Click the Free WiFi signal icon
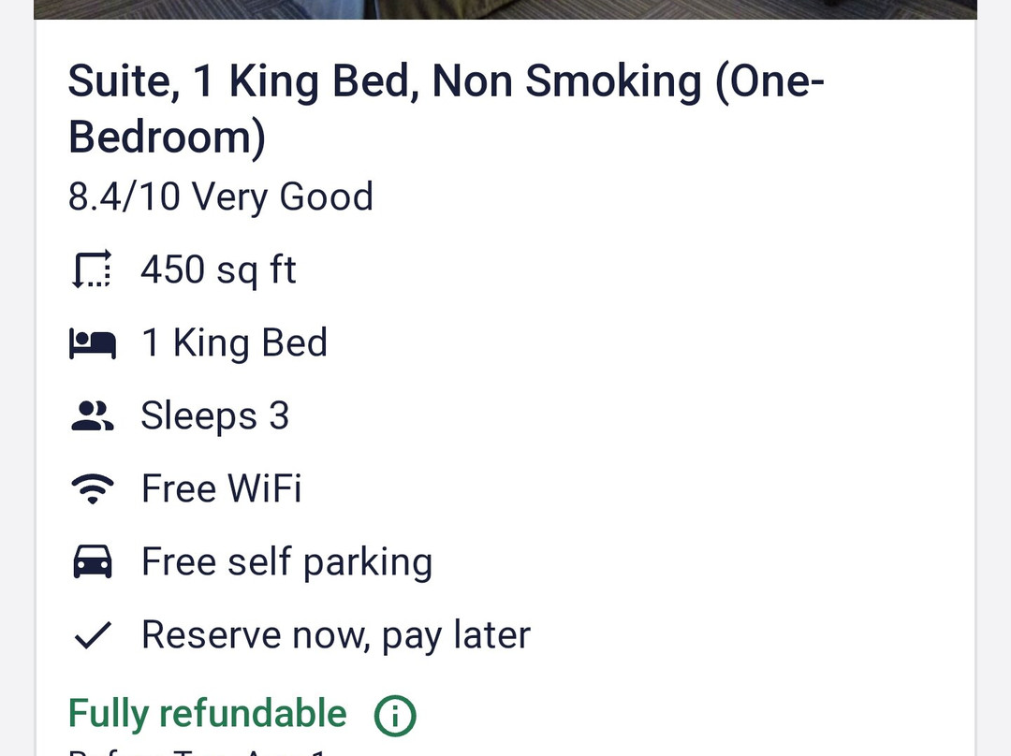 point(92,487)
